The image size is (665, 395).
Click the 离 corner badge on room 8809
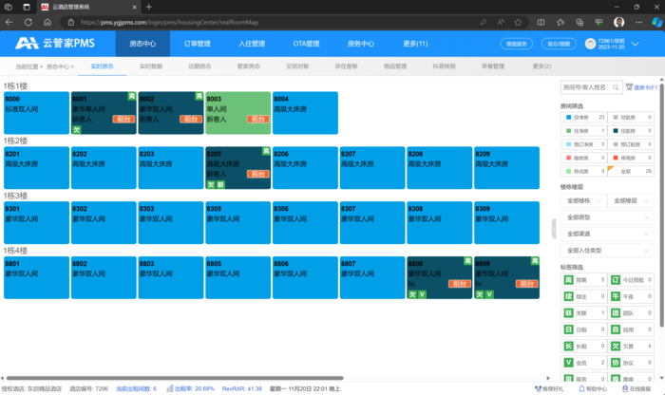(x=535, y=261)
